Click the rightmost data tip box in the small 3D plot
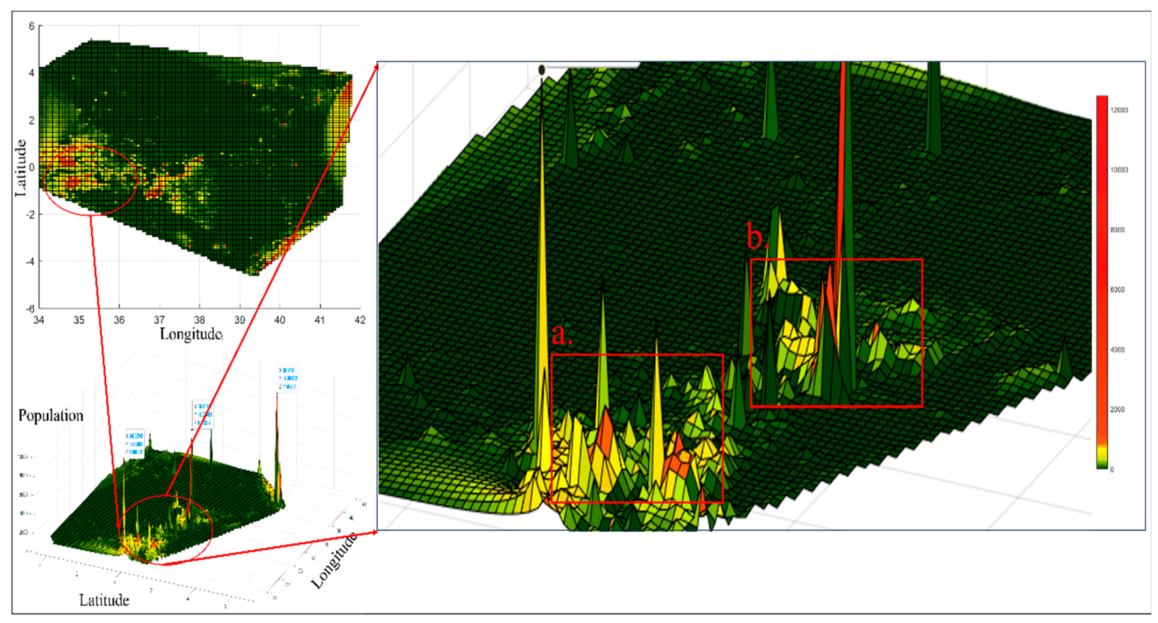The width and height of the screenshot is (1158, 623). (x=288, y=378)
